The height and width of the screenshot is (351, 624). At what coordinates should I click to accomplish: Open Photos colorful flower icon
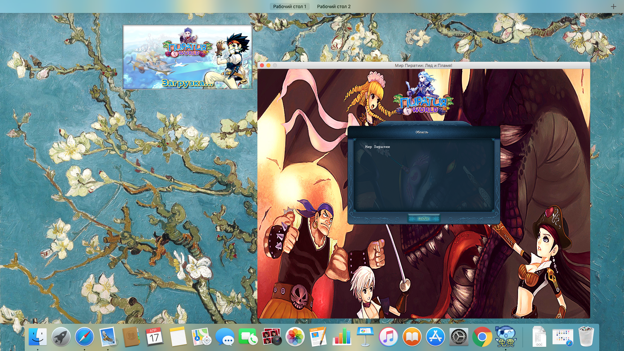pyautogui.click(x=295, y=337)
